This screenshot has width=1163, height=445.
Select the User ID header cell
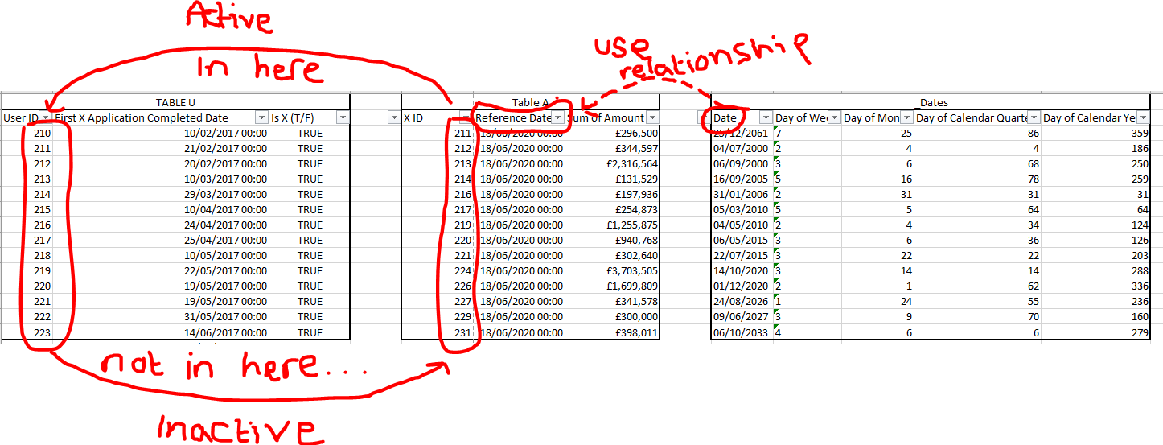27,117
